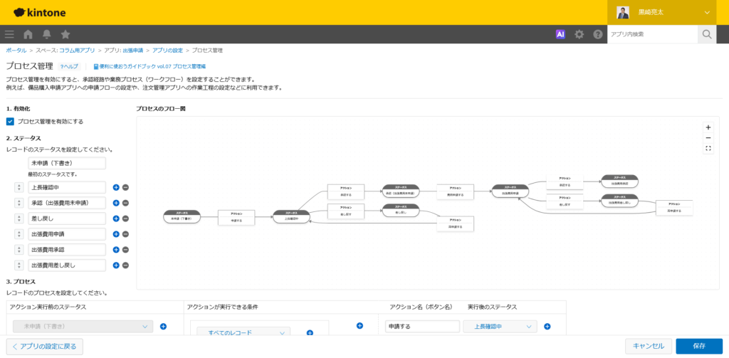The image size is (729, 358).
Task: Remove the 承認（出張費用未申請） status
Action: point(125,203)
